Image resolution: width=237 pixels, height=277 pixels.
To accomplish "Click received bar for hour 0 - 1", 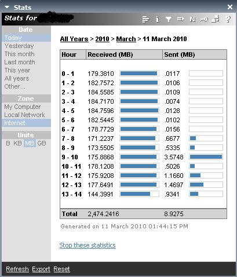I will point(139,74).
